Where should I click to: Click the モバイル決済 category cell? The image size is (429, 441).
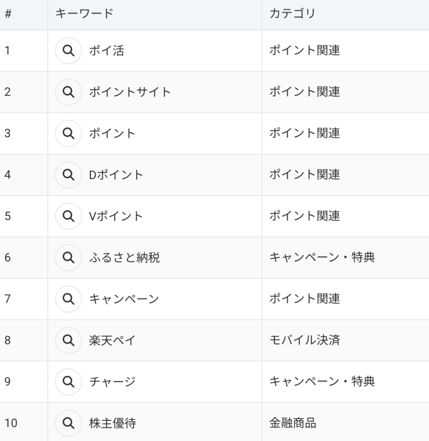point(304,340)
